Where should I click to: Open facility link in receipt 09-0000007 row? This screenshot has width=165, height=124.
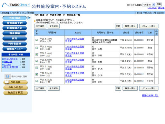[74, 48]
